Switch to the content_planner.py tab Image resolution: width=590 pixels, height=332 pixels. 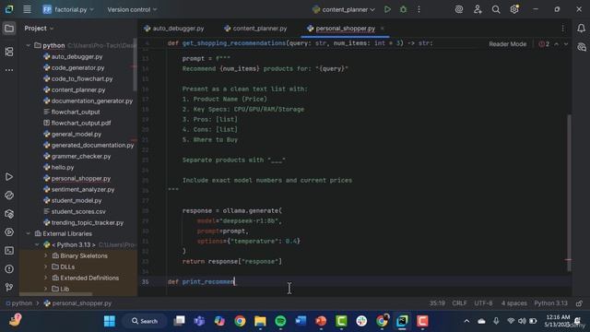click(255, 29)
